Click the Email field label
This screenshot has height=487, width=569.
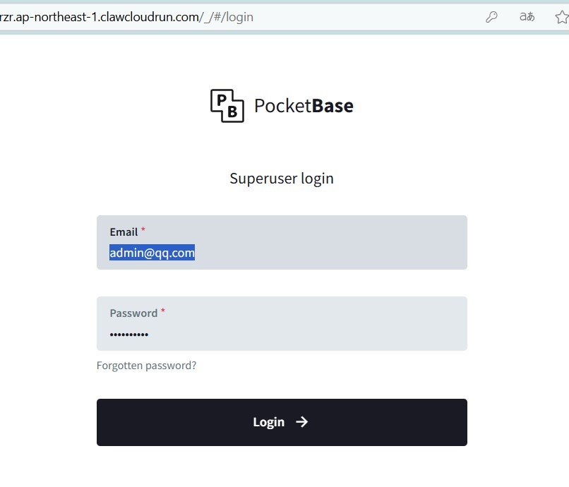124,232
